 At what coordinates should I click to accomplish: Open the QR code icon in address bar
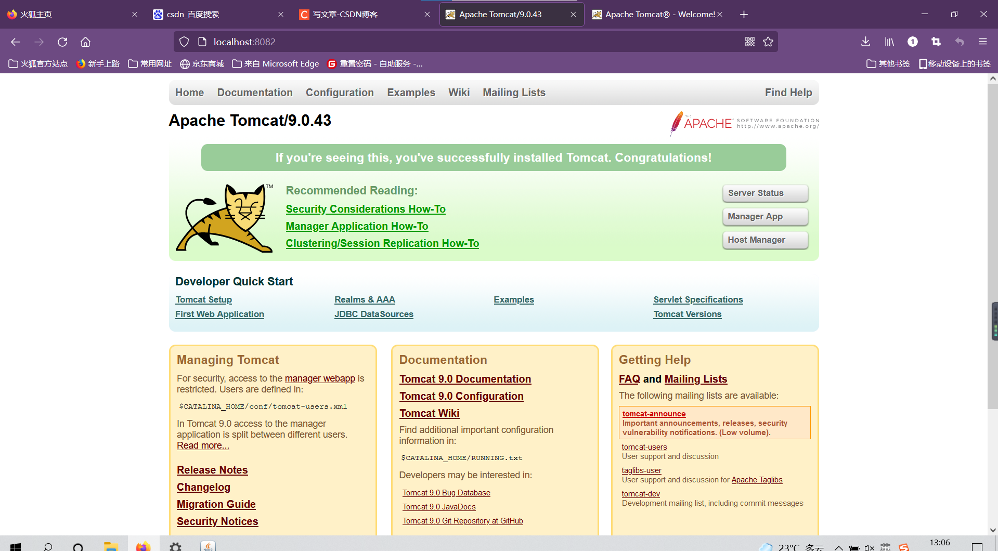(x=749, y=42)
